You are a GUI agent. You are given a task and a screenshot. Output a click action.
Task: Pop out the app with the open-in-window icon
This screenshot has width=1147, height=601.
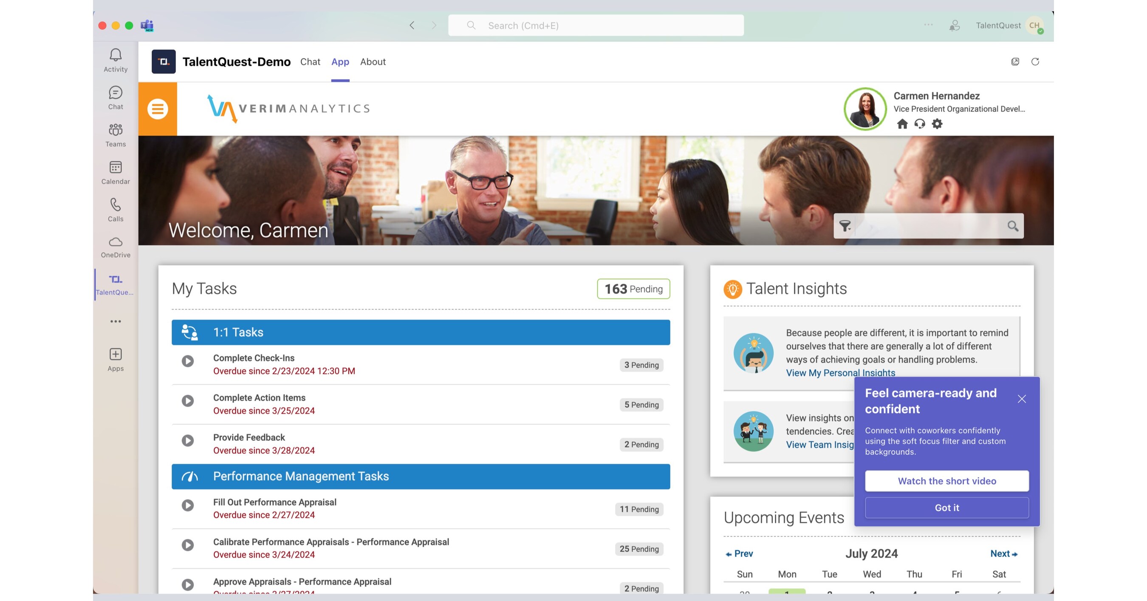1016,62
